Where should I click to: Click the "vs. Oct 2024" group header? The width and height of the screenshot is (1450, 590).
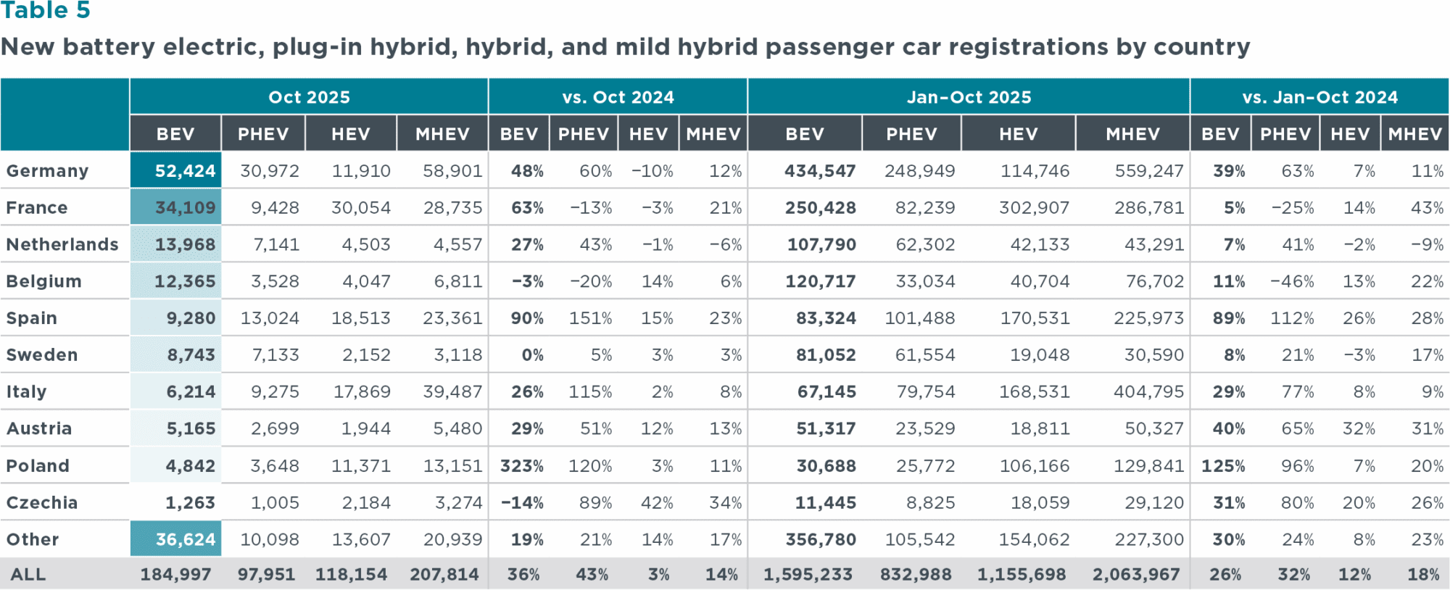(x=618, y=97)
